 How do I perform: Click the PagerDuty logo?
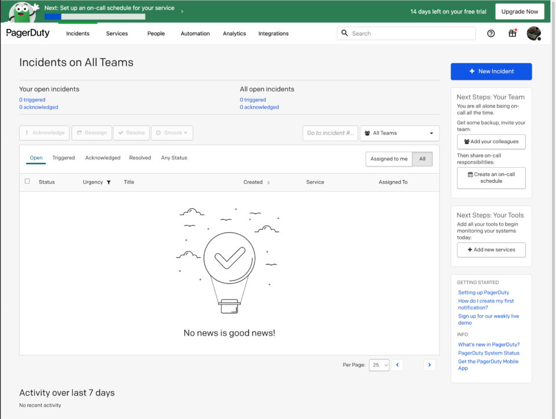[x=28, y=33]
